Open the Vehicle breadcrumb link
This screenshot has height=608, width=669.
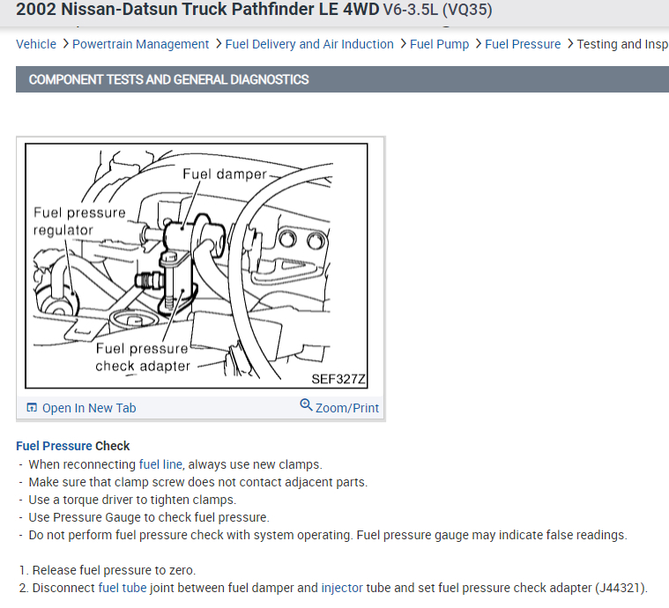coord(36,44)
